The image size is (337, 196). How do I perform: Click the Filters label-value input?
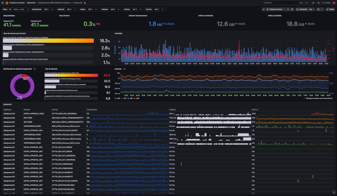tap(17, 10)
